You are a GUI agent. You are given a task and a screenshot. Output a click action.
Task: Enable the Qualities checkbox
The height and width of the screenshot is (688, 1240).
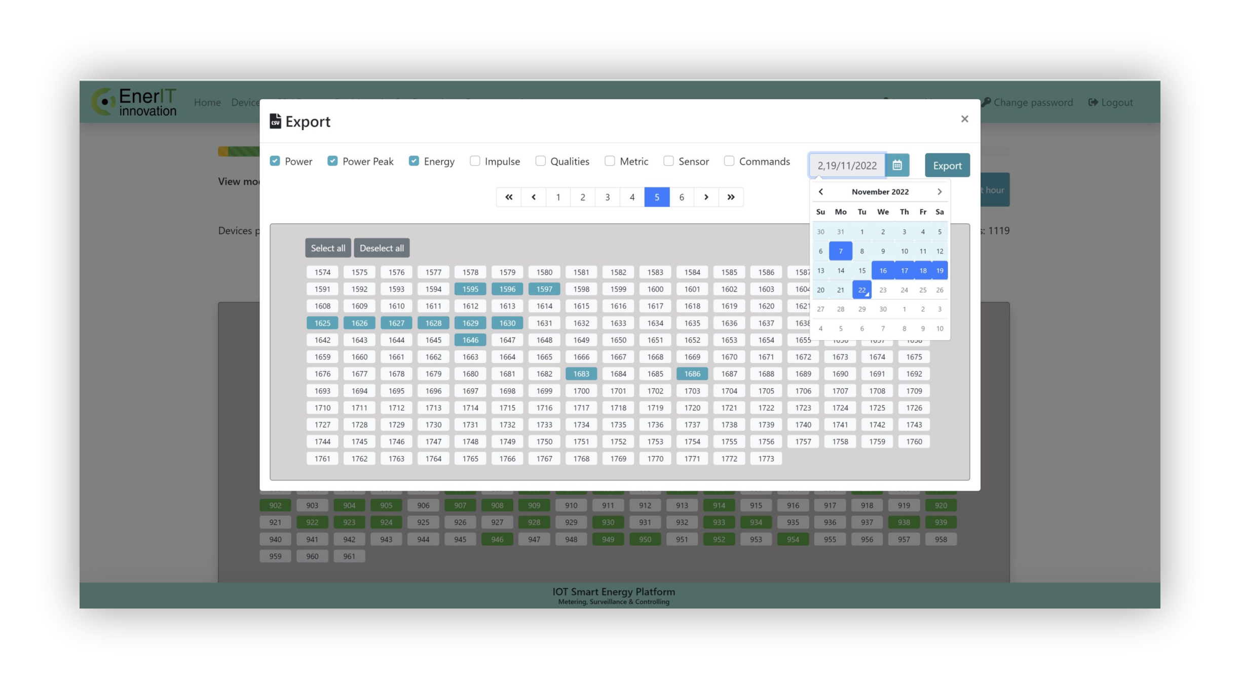coord(541,161)
